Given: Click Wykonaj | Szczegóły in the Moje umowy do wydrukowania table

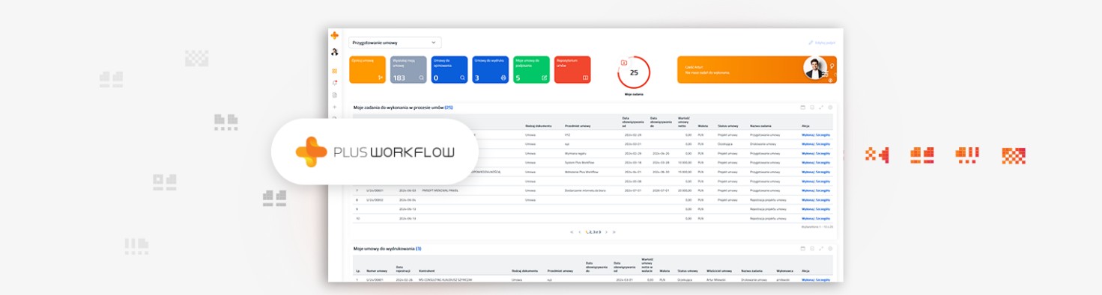Looking at the screenshot, I should tap(816, 280).
